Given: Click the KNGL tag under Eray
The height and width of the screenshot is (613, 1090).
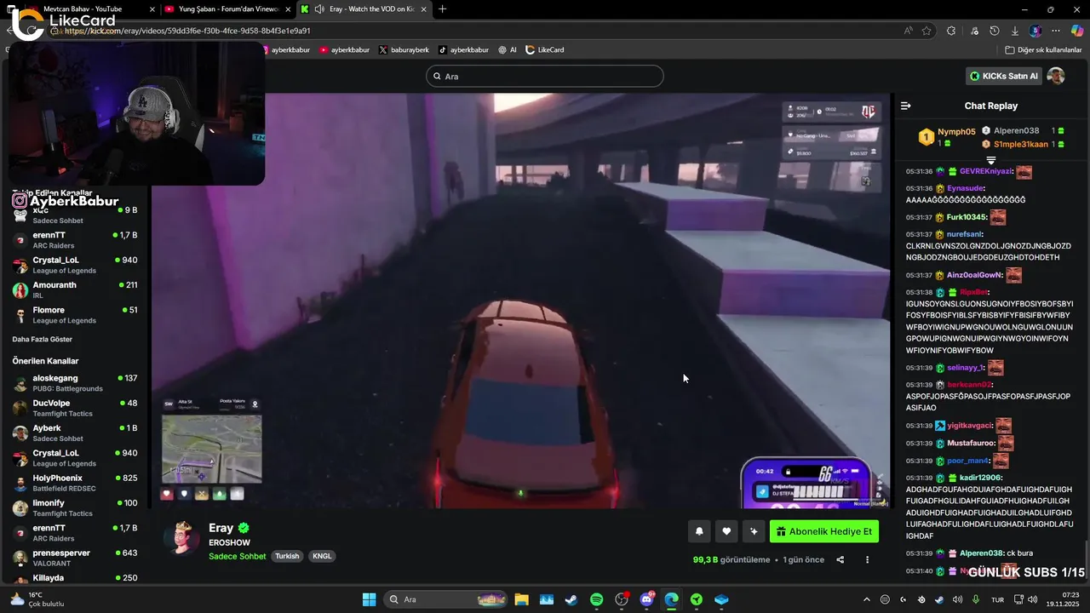Looking at the screenshot, I should point(322,556).
